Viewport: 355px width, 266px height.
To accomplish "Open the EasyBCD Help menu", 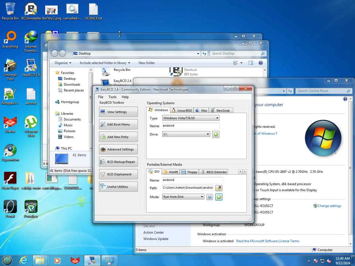I will 125,97.
